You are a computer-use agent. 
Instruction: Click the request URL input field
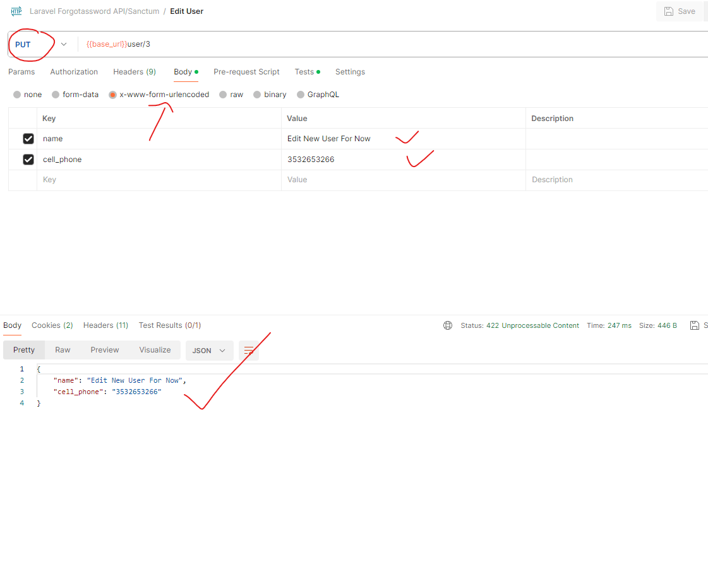[379, 44]
